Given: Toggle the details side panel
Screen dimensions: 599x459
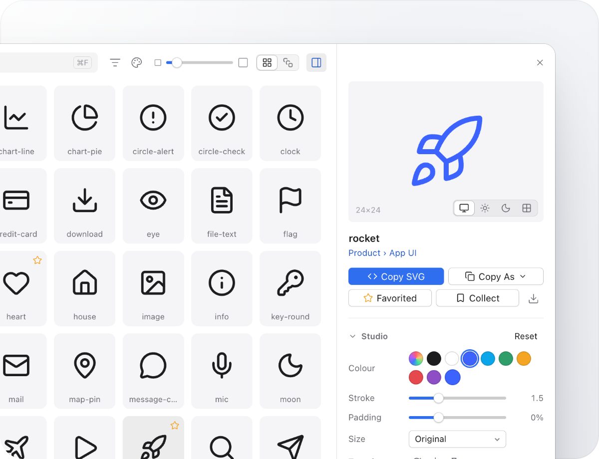Looking at the screenshot, I should (316, 62).
